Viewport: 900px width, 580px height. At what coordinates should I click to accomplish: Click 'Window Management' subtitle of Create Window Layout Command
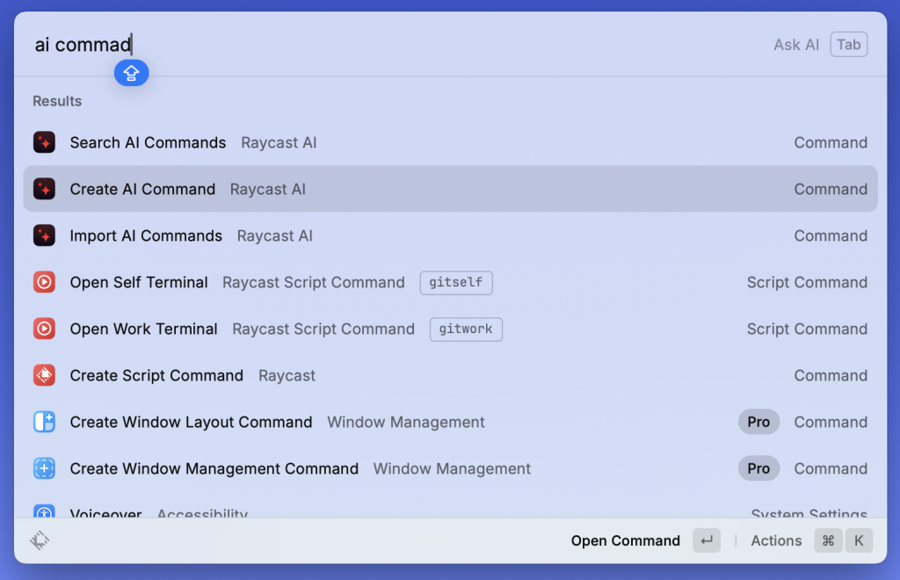(x=406, y=422)
